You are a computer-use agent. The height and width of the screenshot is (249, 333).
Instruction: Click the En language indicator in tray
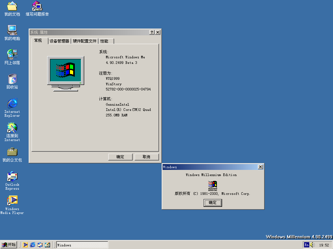pos(306,245)
